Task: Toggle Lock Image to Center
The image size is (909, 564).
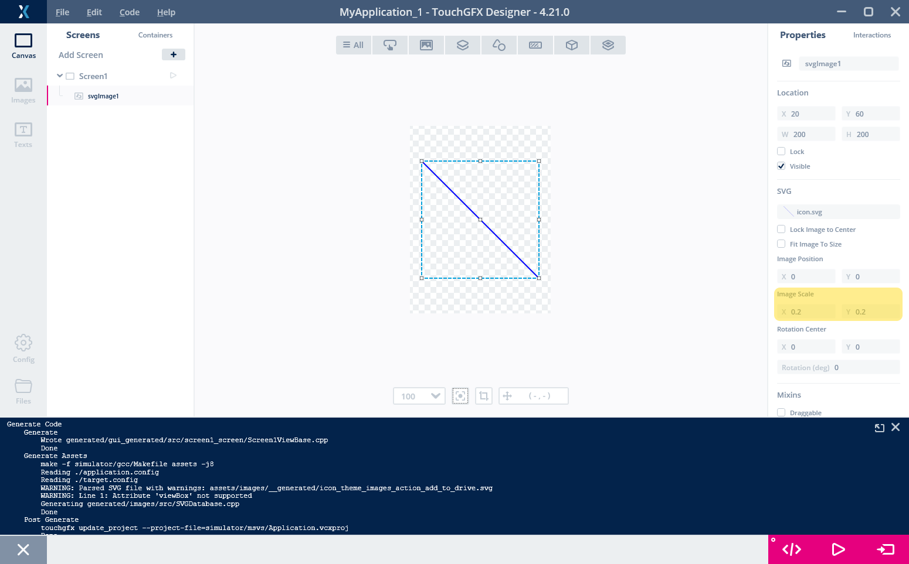Action: coord(781,230)
